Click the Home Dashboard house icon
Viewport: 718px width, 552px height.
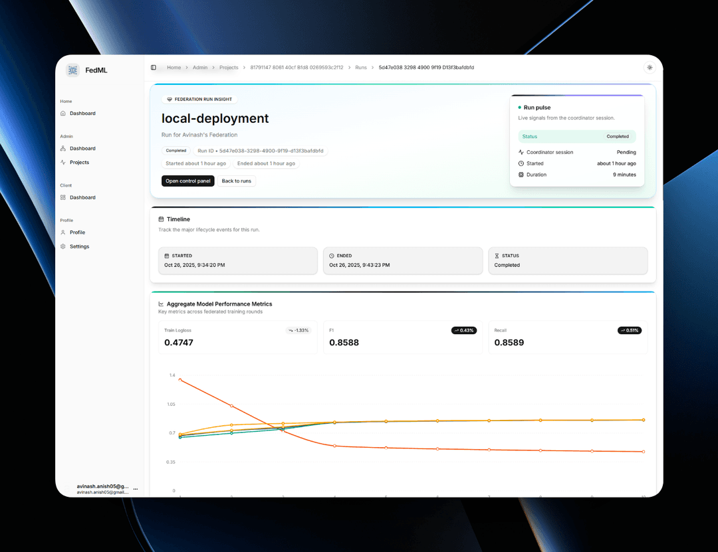tap(62, 114)
